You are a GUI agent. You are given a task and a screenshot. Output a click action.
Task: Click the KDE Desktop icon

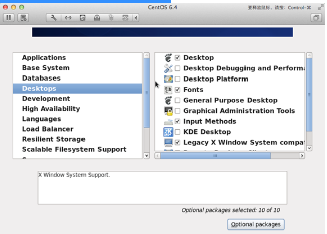168,132
